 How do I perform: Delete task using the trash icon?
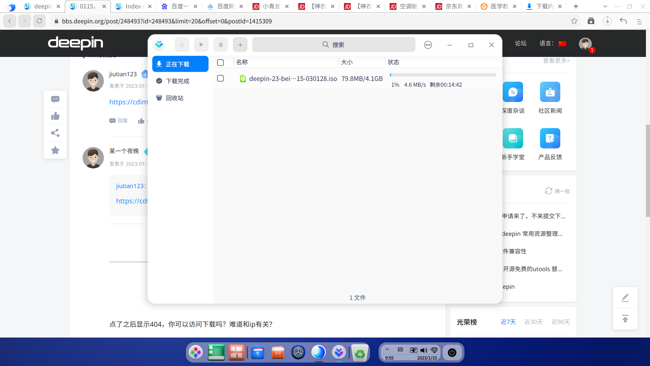[221, 45]
